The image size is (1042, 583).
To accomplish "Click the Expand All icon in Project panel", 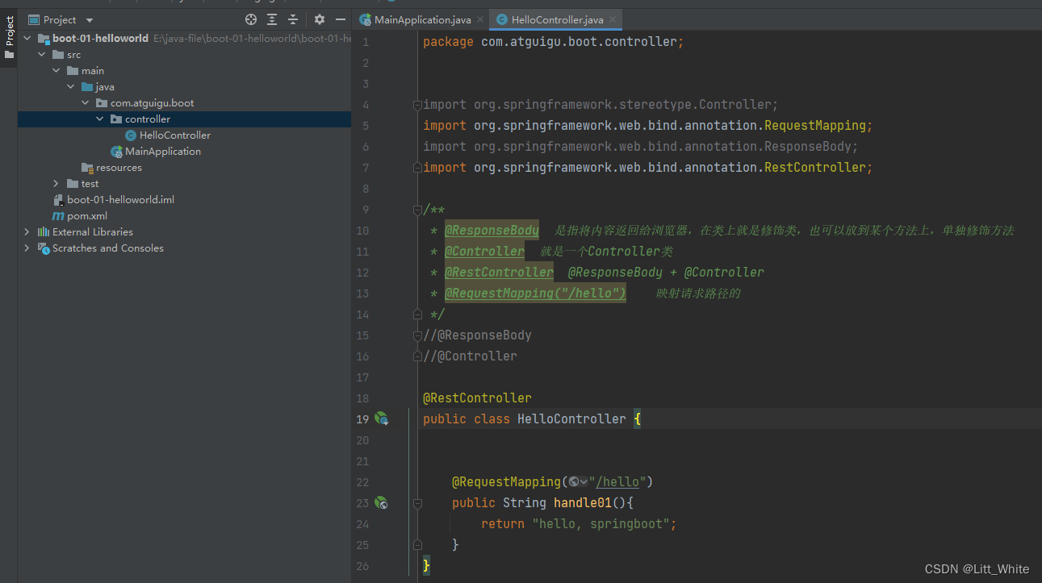I will (x=272, y=19).
